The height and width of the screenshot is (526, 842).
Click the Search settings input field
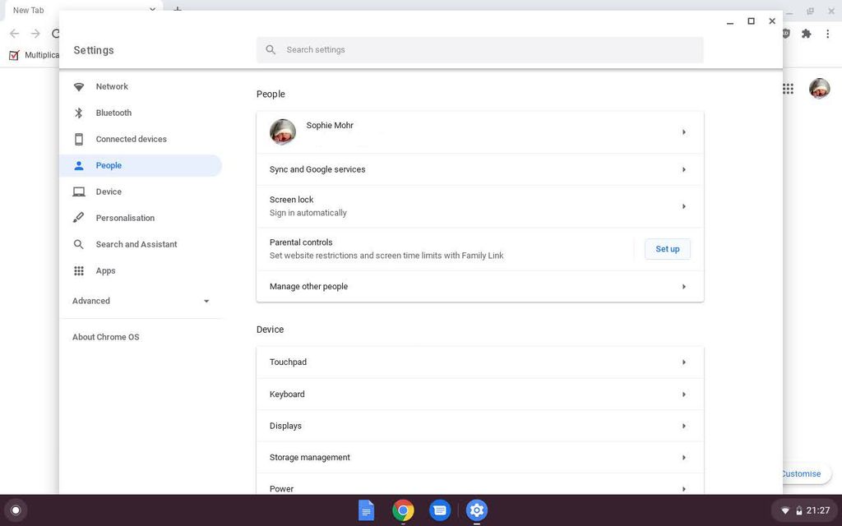click(x=483, y=49)
